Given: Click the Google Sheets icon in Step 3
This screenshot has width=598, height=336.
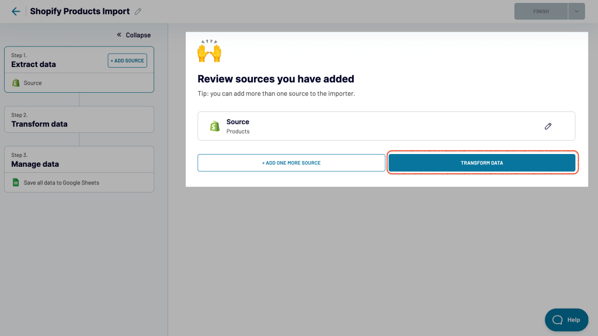Looking at the screenshot, I should [16, 183].
